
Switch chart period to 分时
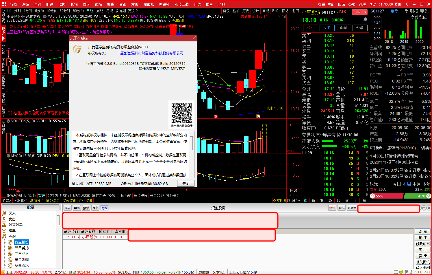[x=18, y=11]
